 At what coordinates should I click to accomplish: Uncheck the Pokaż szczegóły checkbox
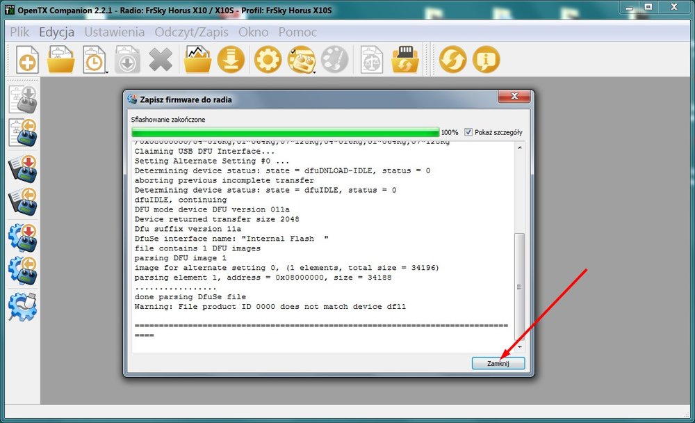click(x=468, y=132)
